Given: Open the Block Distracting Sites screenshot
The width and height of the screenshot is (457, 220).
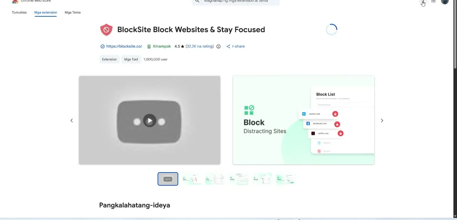Looking at the screenshot, I should (x=303, y=120).
